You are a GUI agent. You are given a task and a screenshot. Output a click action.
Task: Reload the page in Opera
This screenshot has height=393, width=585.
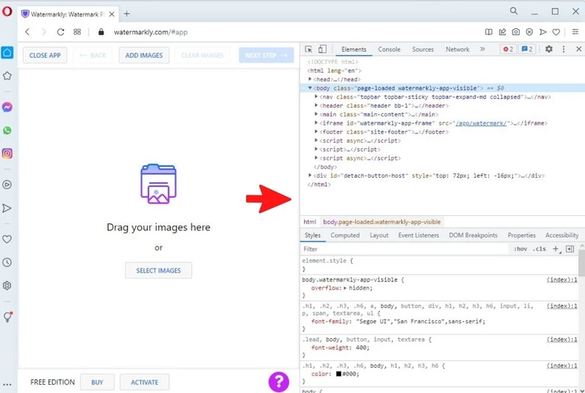coord(60,32)
